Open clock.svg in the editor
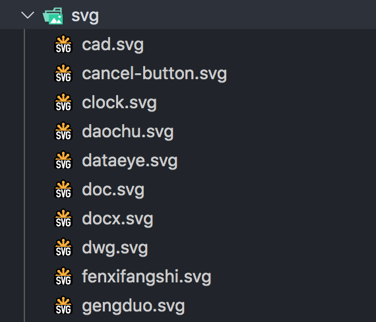 tap(119, 103)
